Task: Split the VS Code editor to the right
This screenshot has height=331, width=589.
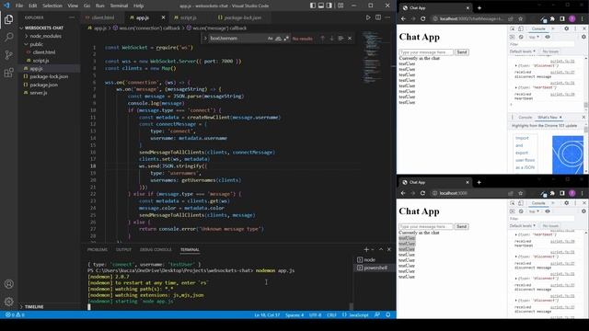Action: click(x=378, y=17)
